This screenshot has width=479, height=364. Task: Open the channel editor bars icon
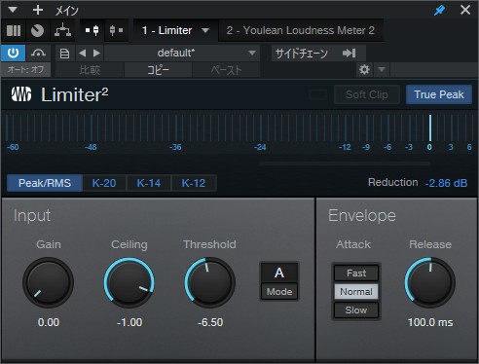14,30
